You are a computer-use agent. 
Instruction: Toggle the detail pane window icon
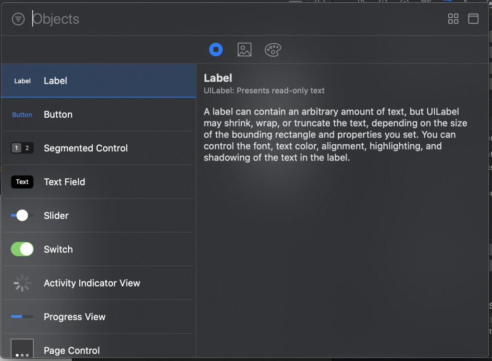point(473,19)
